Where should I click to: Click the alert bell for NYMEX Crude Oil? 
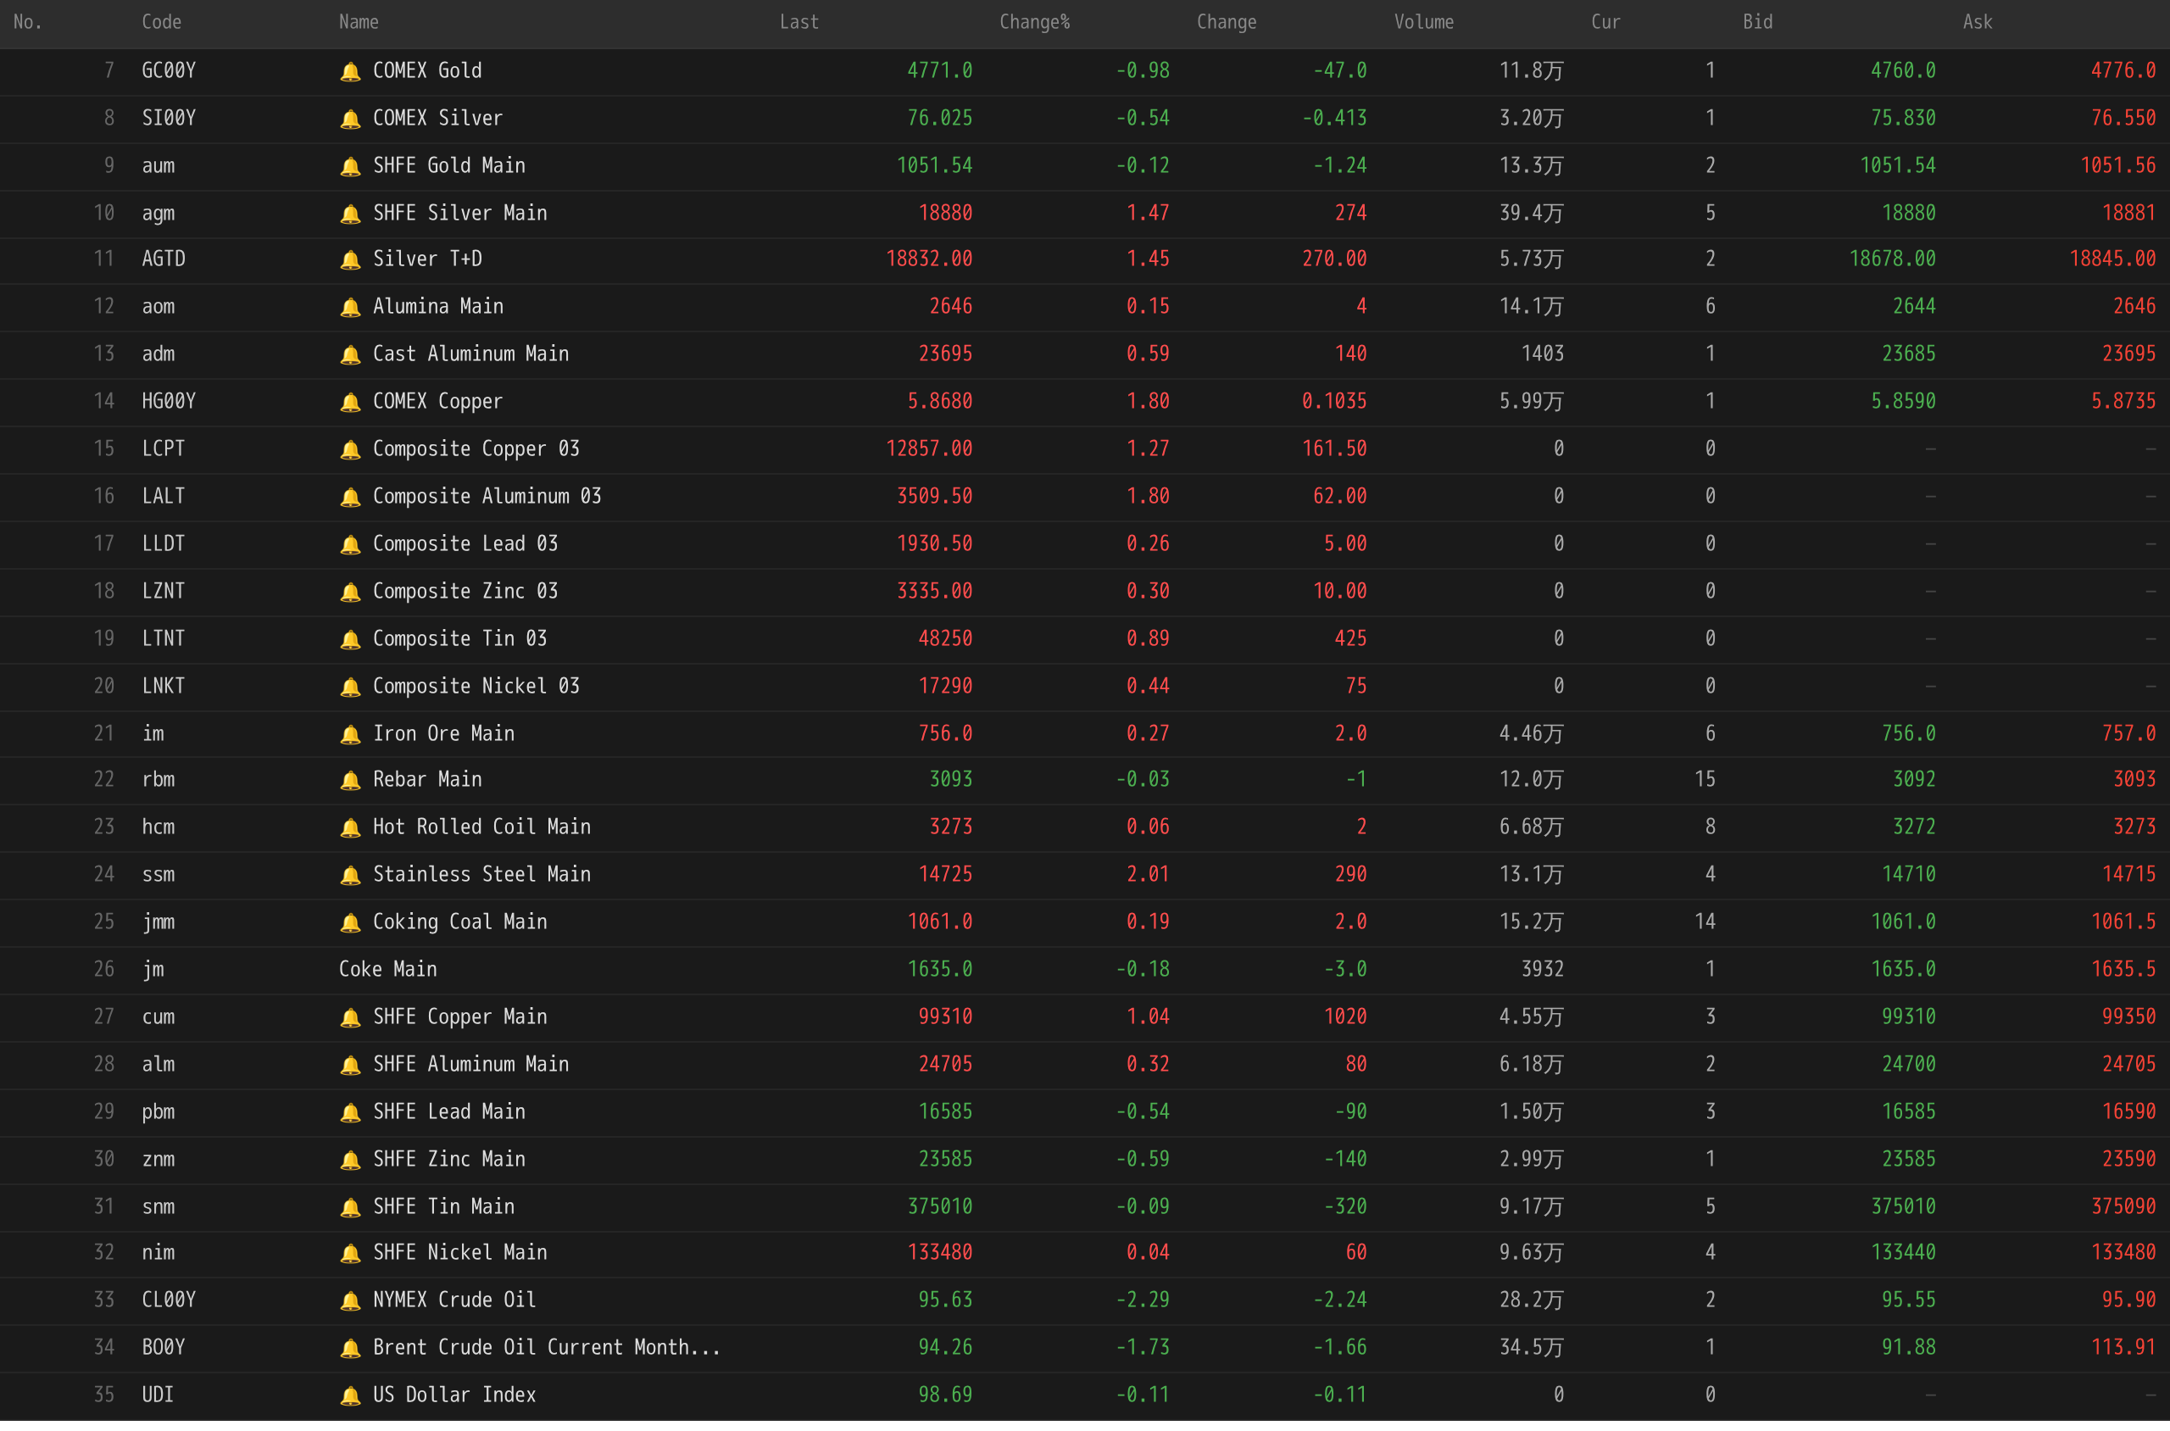coord(349,1300)
